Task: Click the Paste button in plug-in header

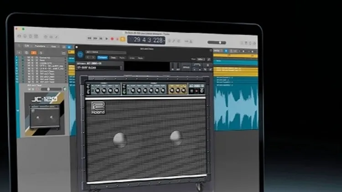Action: (122, 58)
